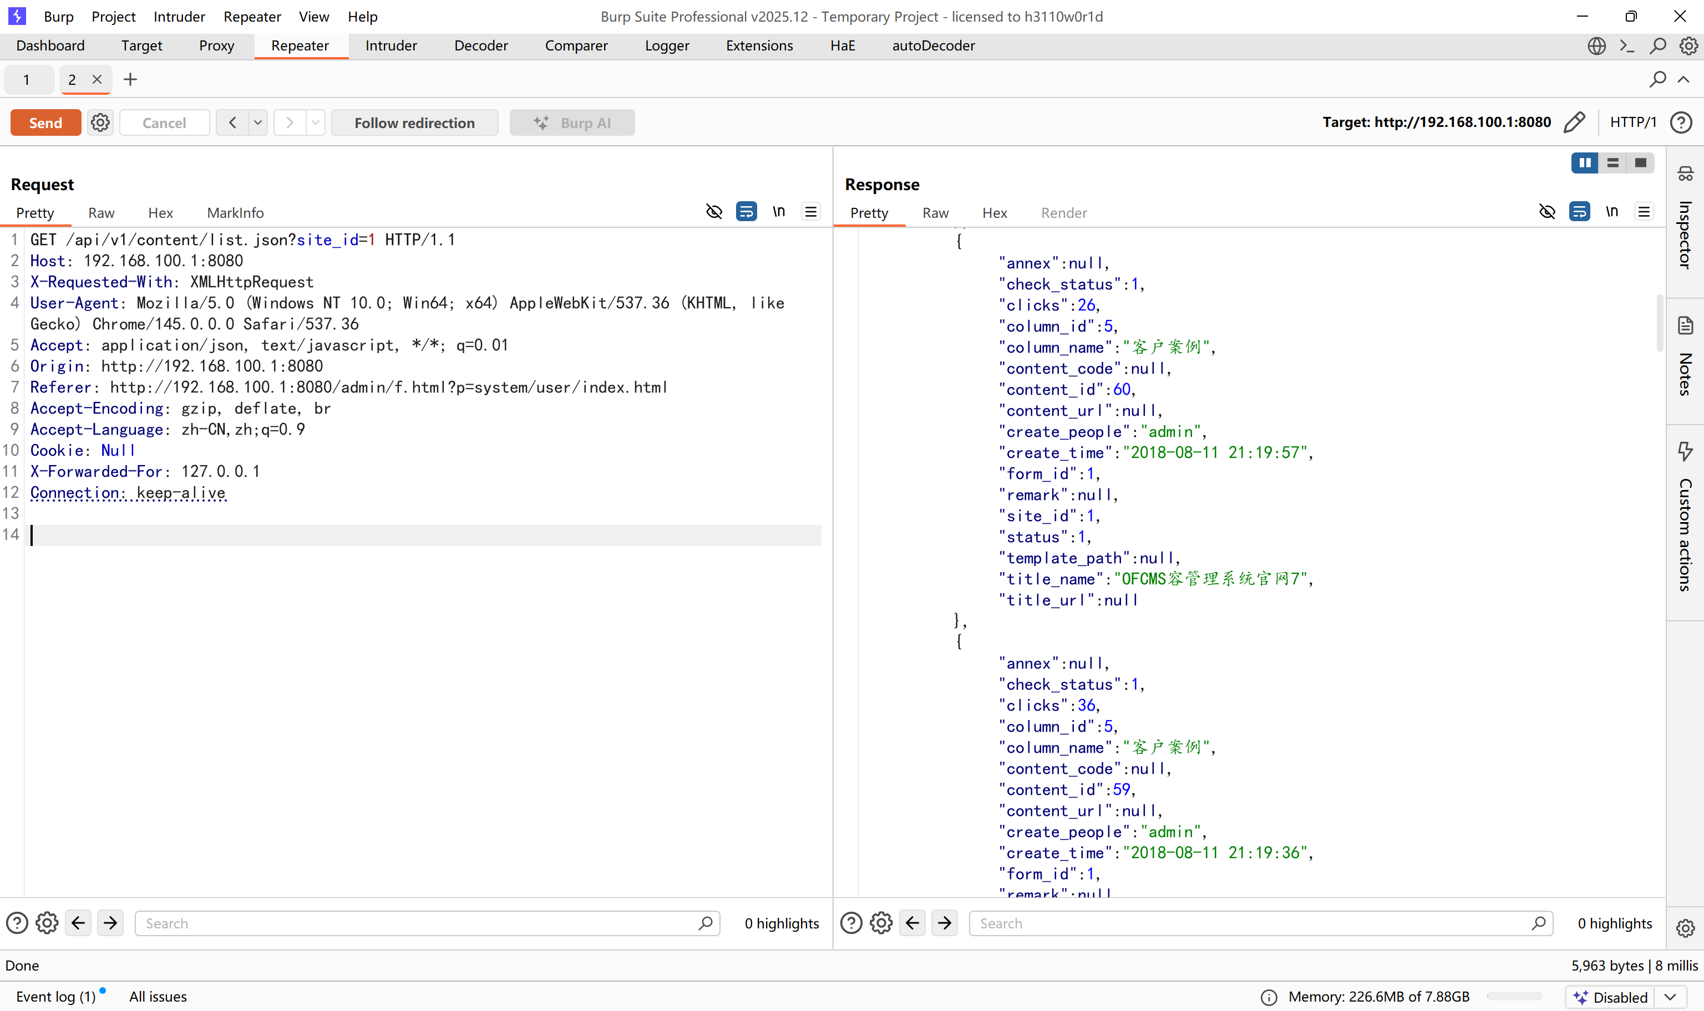Toggle word wrap in the request editor

[x=747, y=212]
